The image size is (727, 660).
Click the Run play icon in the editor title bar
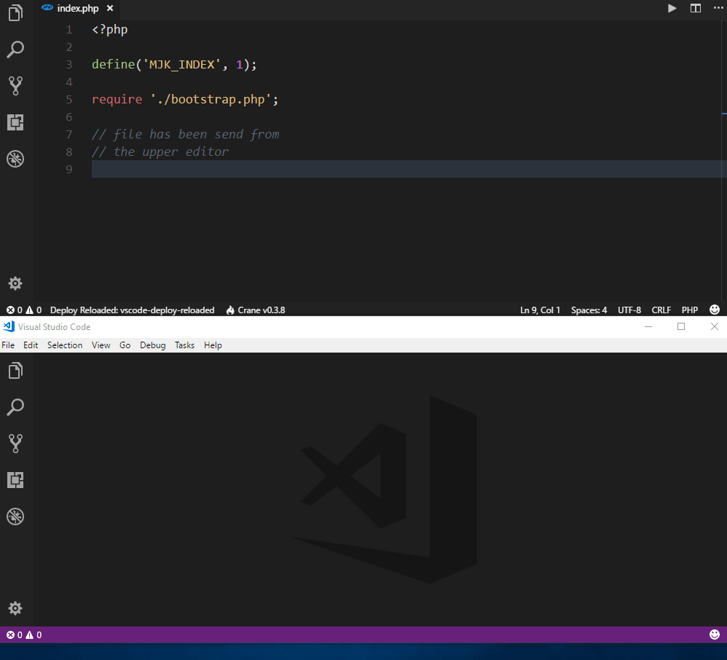pos(672,8)
